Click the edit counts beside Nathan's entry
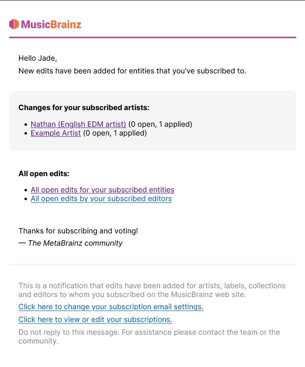This screenshot has width=305, height=367. click(x=161, y=124)
